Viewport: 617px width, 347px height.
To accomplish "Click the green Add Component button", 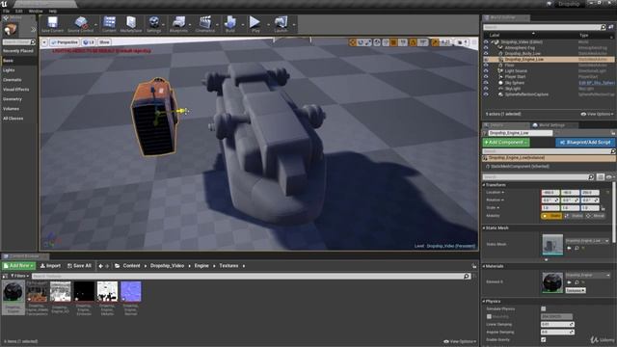I will click(x=506, y=142).
